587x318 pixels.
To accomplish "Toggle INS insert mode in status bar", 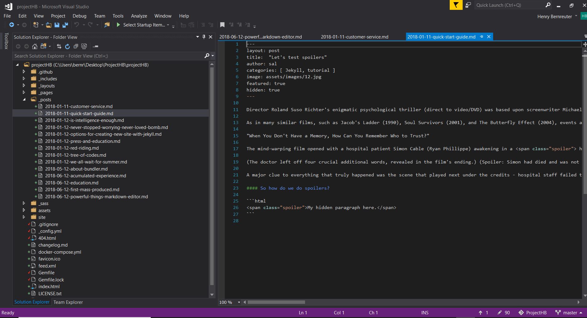I will 425,313.
